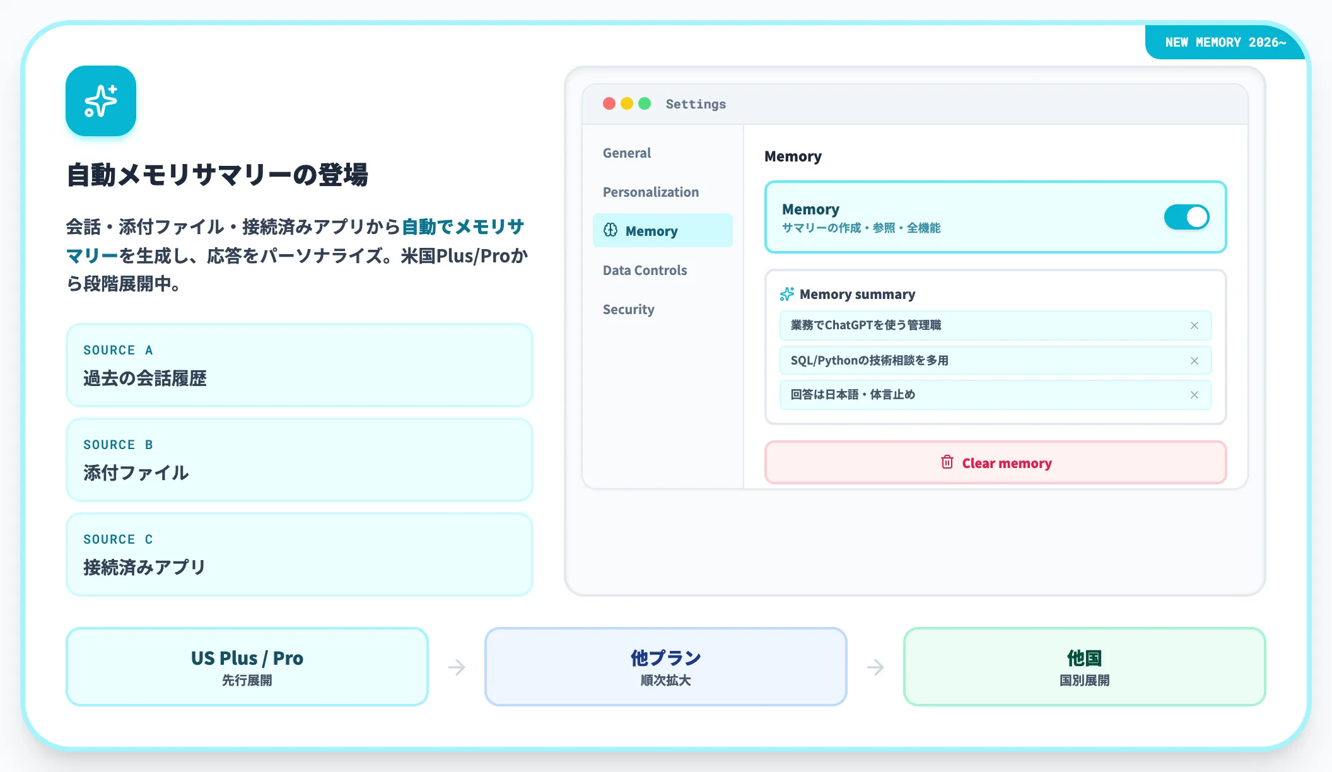
Task: Turn off the Memory toggle switch
Action: click(1186, 217)
